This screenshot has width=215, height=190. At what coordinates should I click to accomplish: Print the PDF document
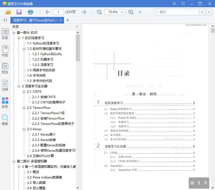point(30,12)
